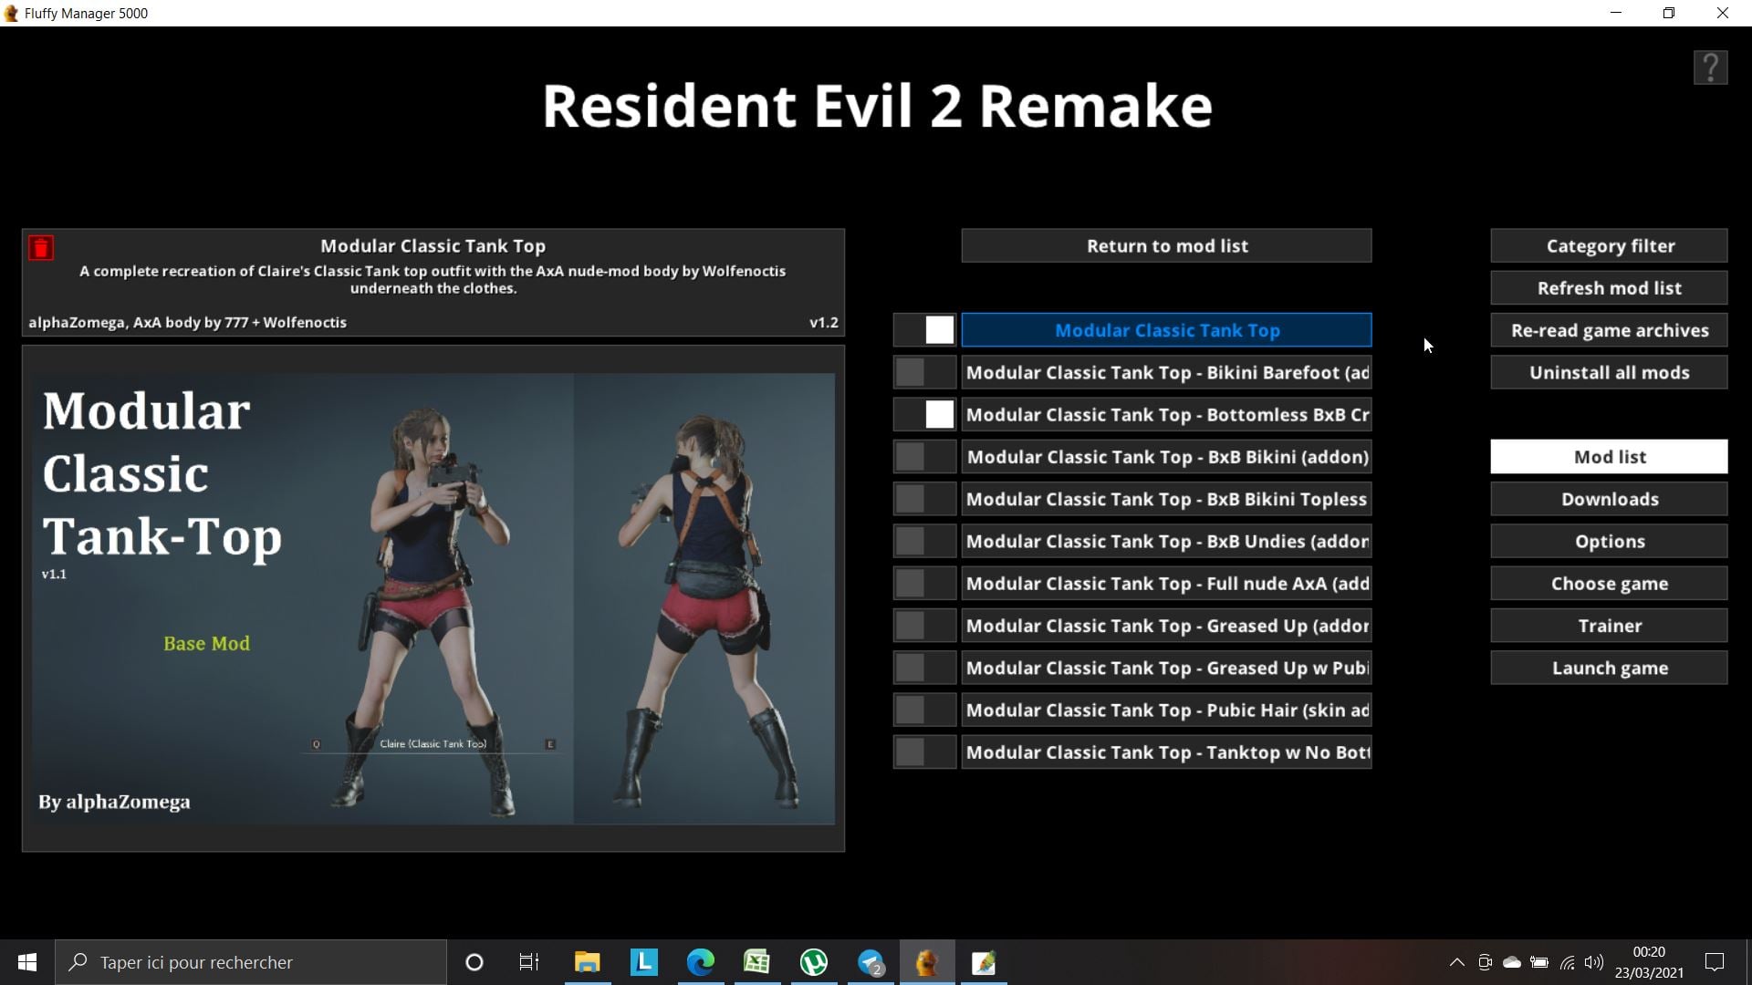Screen dimensions: 1752x985
Task: Toggle the base Modular Classic Tank Top mod switch
Action: click(924, 330)
